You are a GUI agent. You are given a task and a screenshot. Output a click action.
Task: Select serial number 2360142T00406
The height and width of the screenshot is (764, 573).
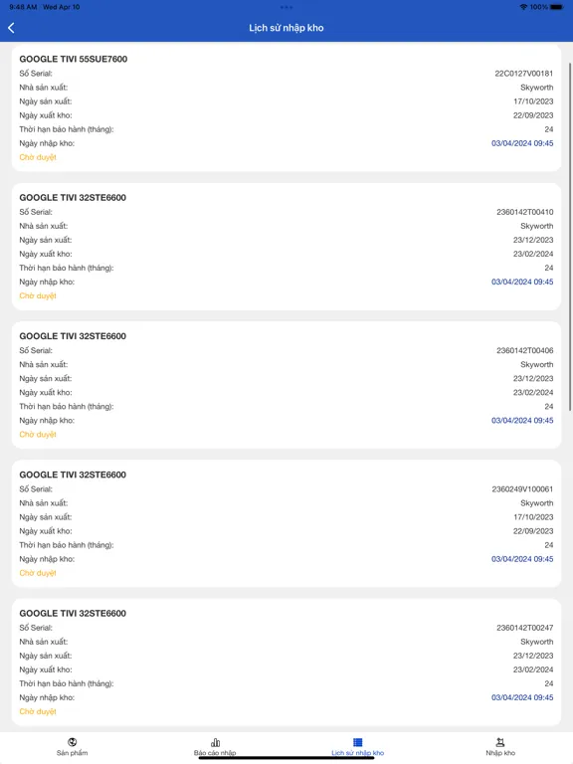point(525,350)
